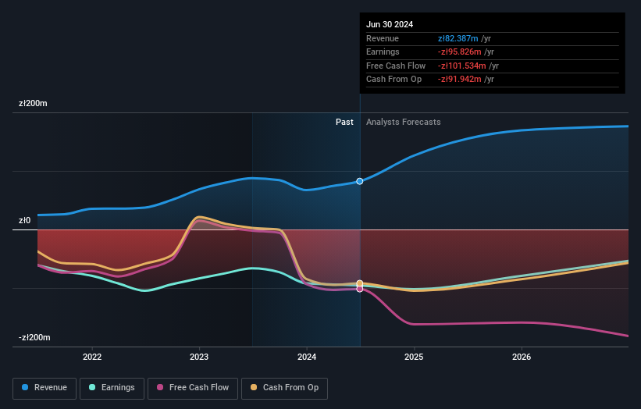This screenshot has height=409, width=641.
Task: Click the Past section label
Action: click(x=344, y=123)
